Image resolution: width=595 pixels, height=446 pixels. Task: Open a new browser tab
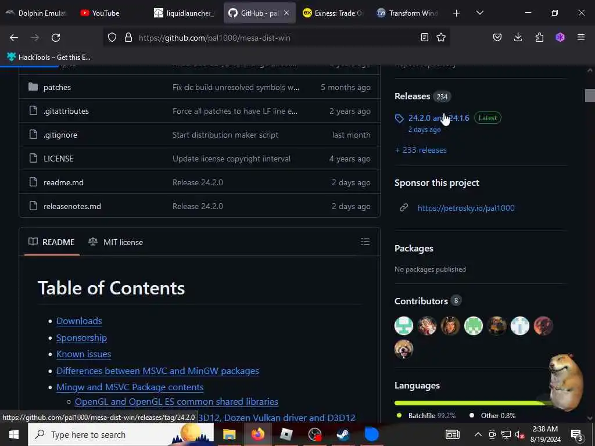(457, 13)
